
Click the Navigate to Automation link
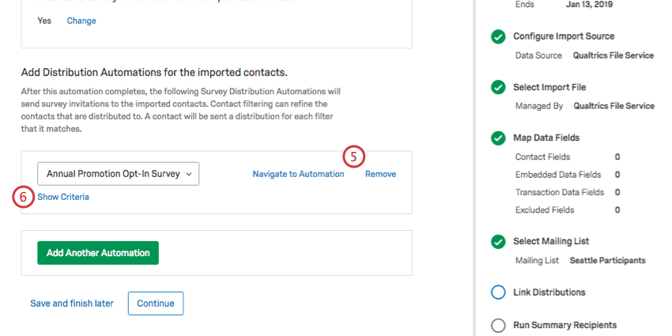click(298, 174)
